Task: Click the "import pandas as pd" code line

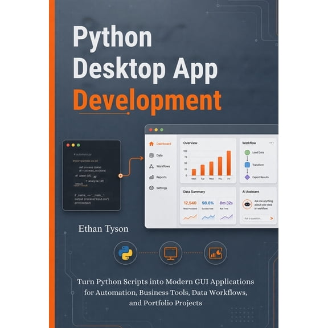Action: point(85,161)
